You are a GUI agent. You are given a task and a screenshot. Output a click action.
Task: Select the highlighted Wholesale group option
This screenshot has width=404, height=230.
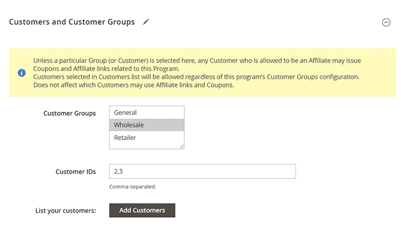(x=146, y=125)
